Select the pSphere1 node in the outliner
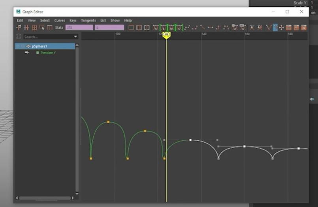The image size is (318, 207). (45, 46)
